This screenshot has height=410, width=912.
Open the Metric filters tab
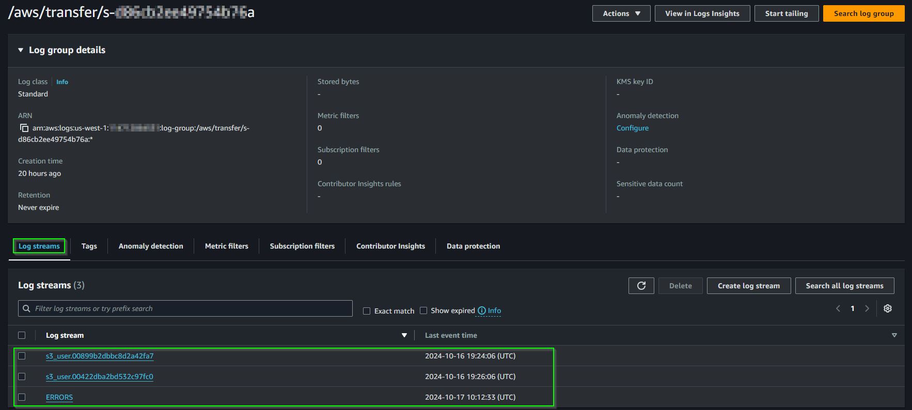tap(227, 246)
